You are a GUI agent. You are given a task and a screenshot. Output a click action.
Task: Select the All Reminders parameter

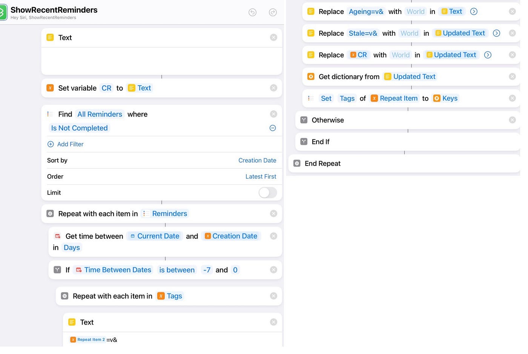(x=100, y=114)
